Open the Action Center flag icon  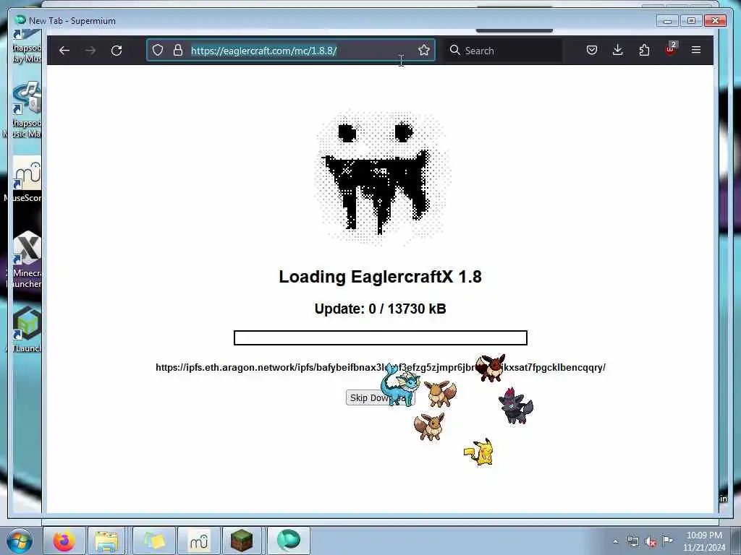[668, 541]
